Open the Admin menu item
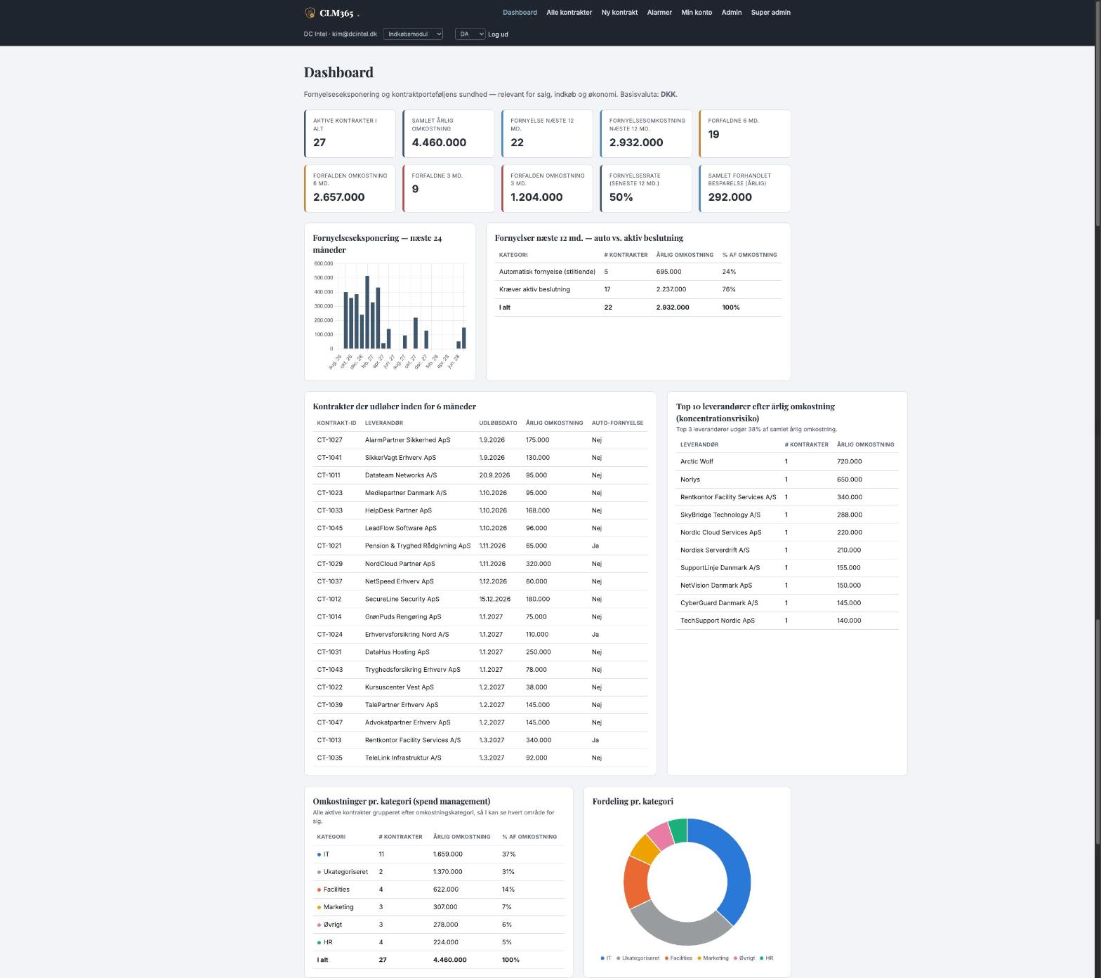 pyautogui.click(x=732, y=13)
